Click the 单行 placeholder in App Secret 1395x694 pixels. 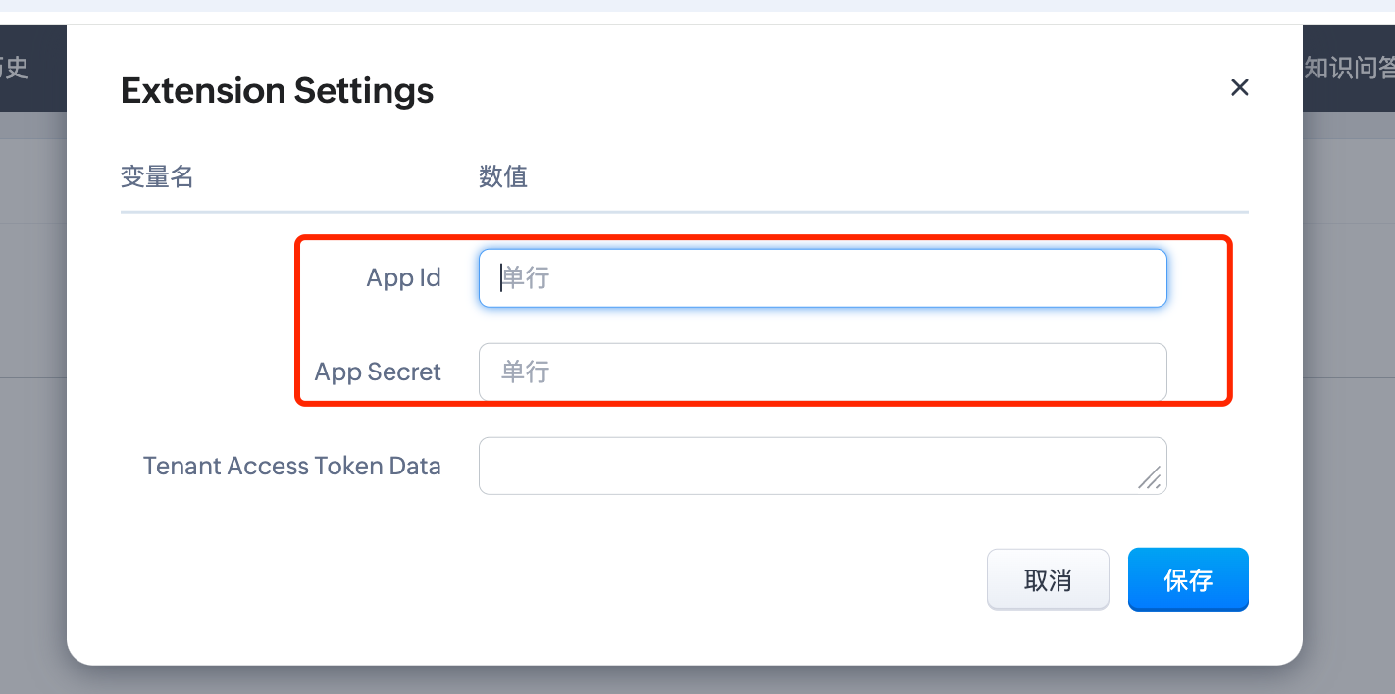pos(526,372)
